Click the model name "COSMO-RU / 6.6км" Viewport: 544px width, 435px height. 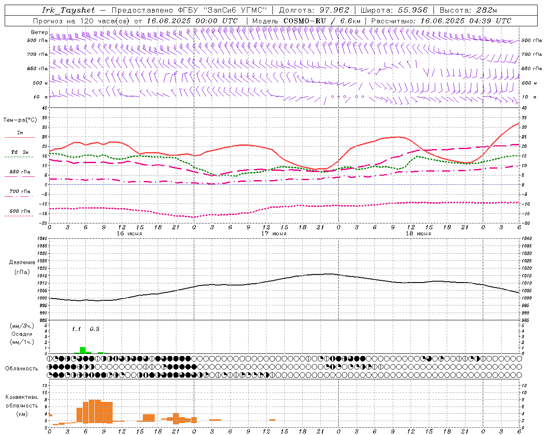pos(322,21)
